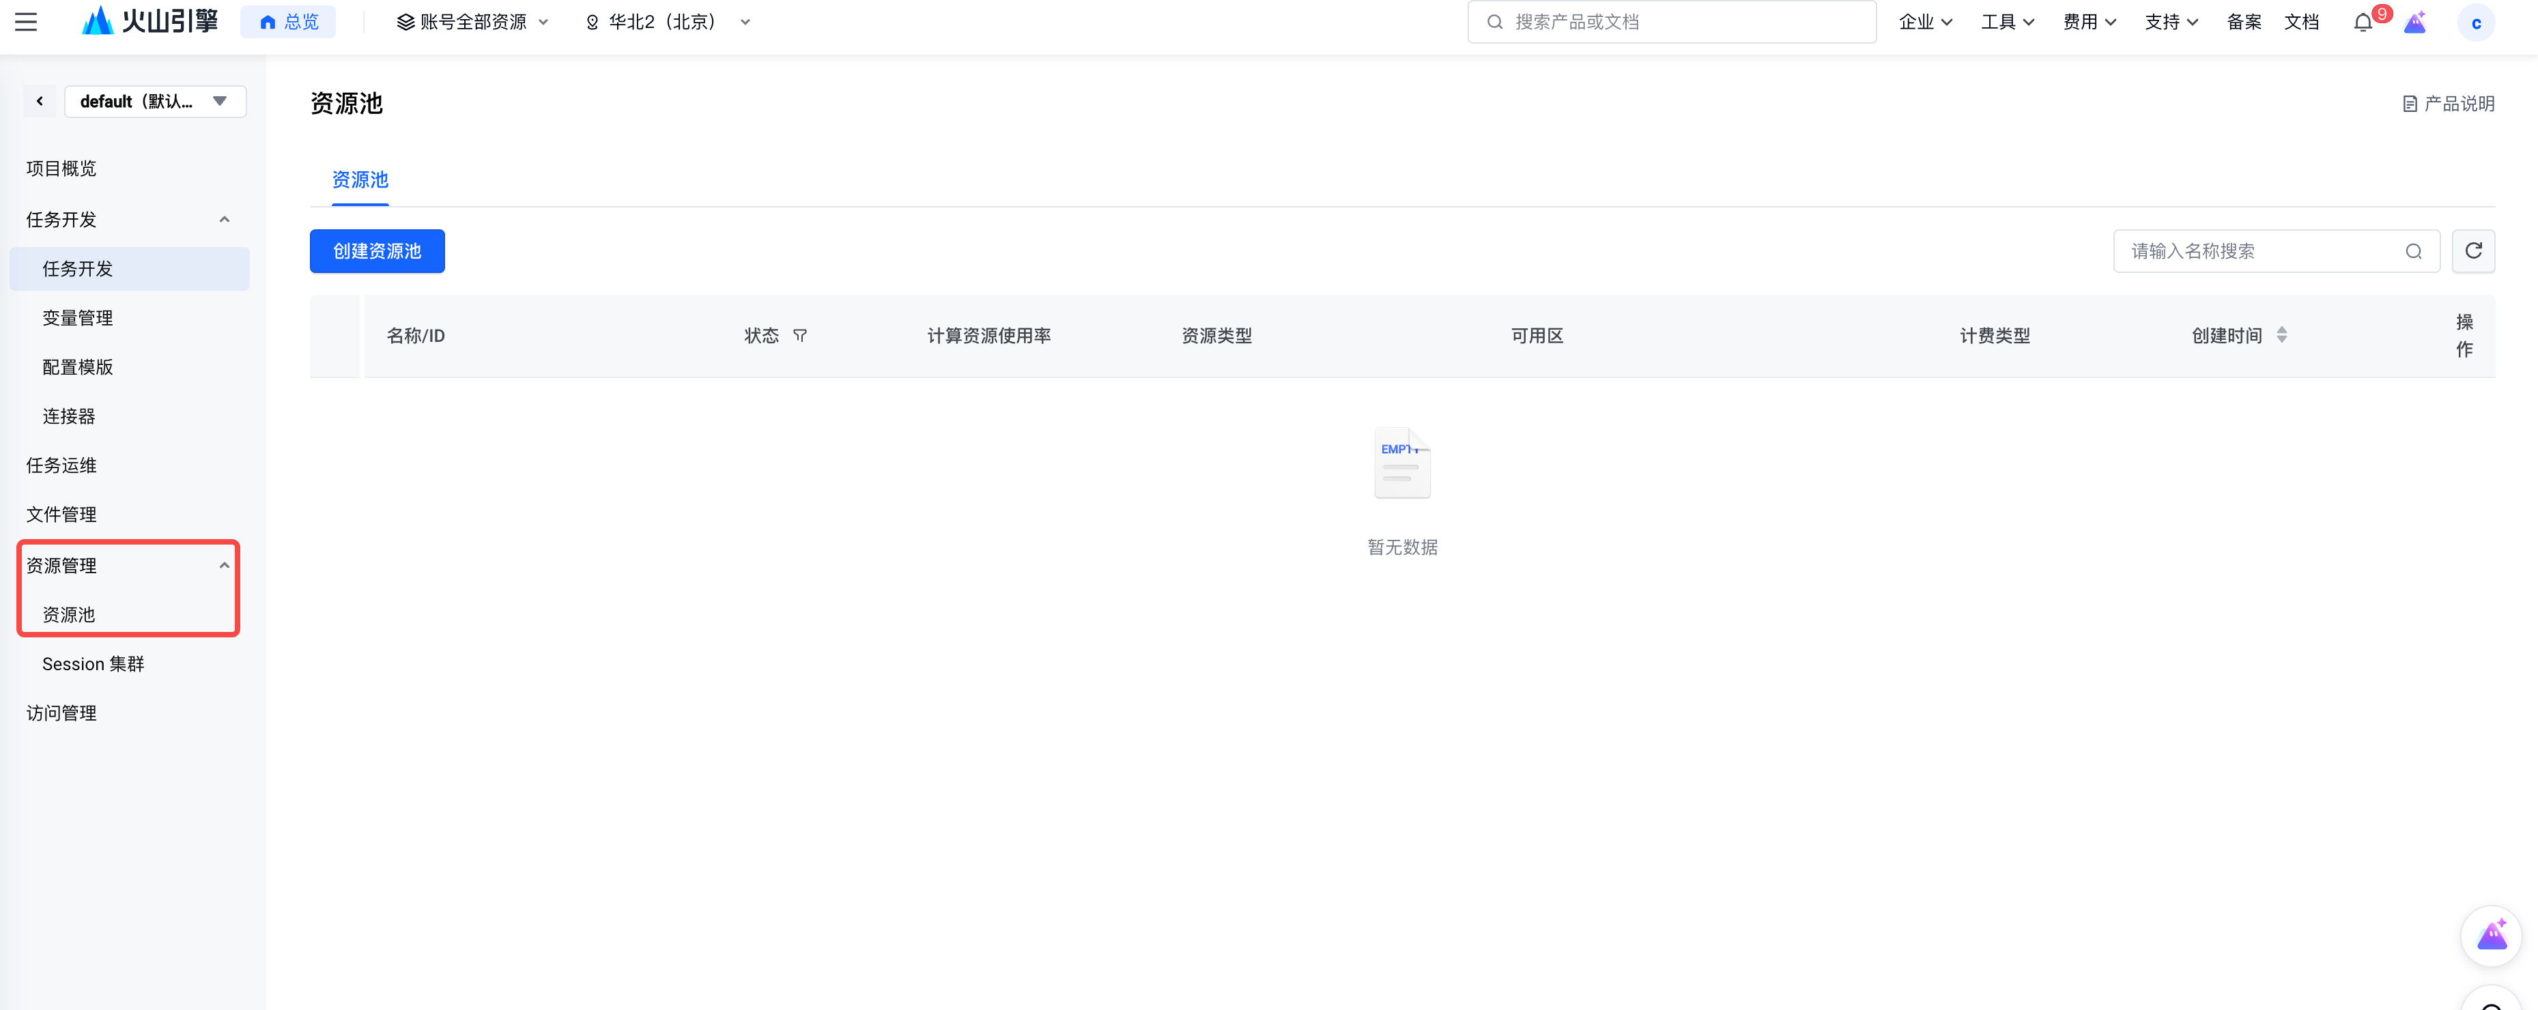Click the sidebar back arrow
This screenshot has height=1010, width=2538.
click(40, 102)
